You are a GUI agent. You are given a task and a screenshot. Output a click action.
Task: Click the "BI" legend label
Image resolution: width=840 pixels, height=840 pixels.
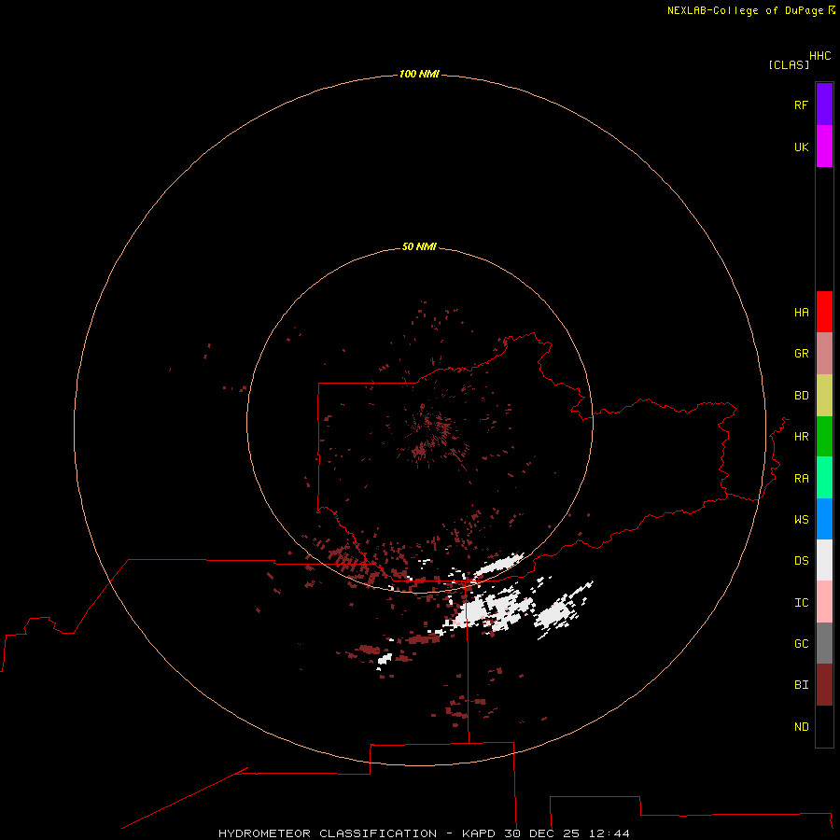802,685
